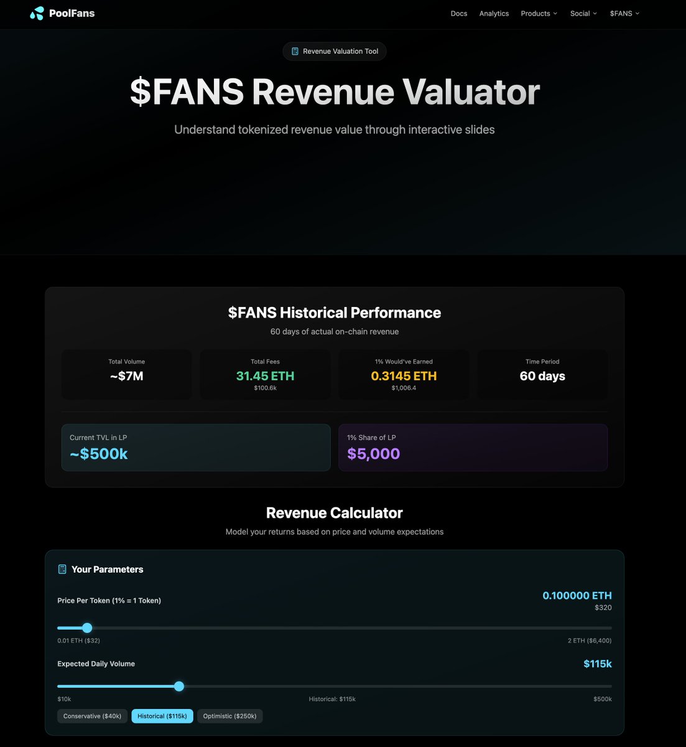Expand the $FANS dropdown menu
This screenshot has width=686, height=747.
click(x=624, y=13)
